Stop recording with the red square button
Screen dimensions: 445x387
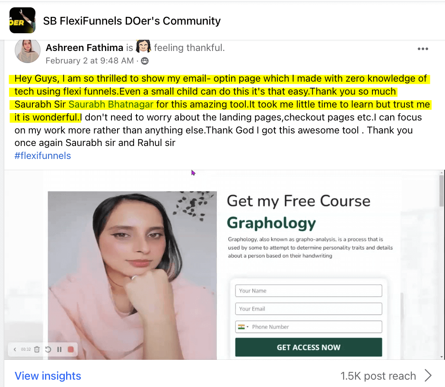tap(70, 349)
